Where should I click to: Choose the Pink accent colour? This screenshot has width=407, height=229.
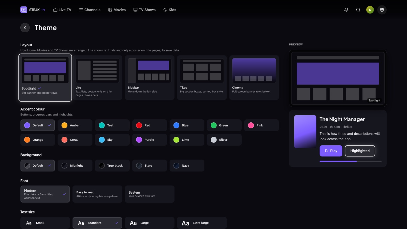pyautogui.click(x=261, y=125)
